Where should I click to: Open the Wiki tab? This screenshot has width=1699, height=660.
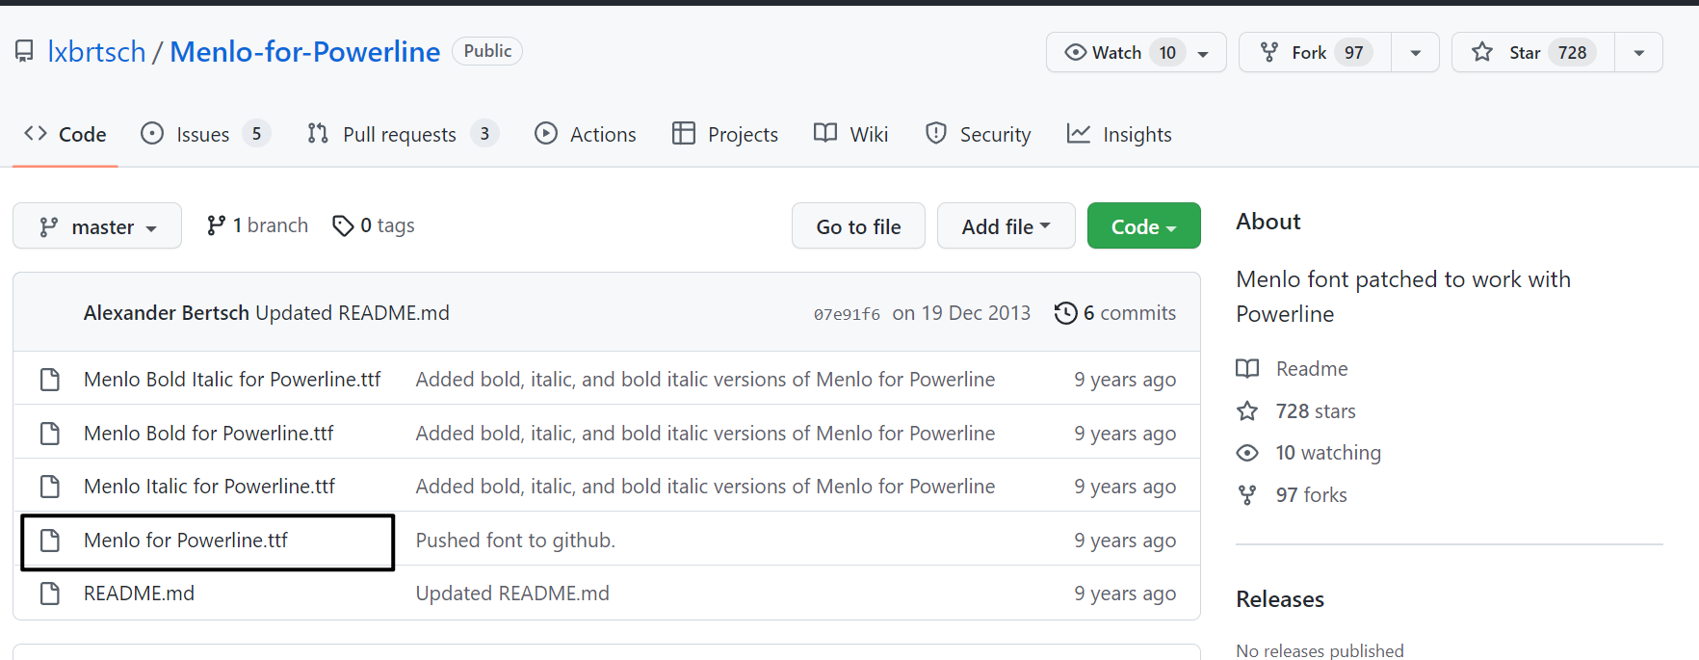pos(850,134)
